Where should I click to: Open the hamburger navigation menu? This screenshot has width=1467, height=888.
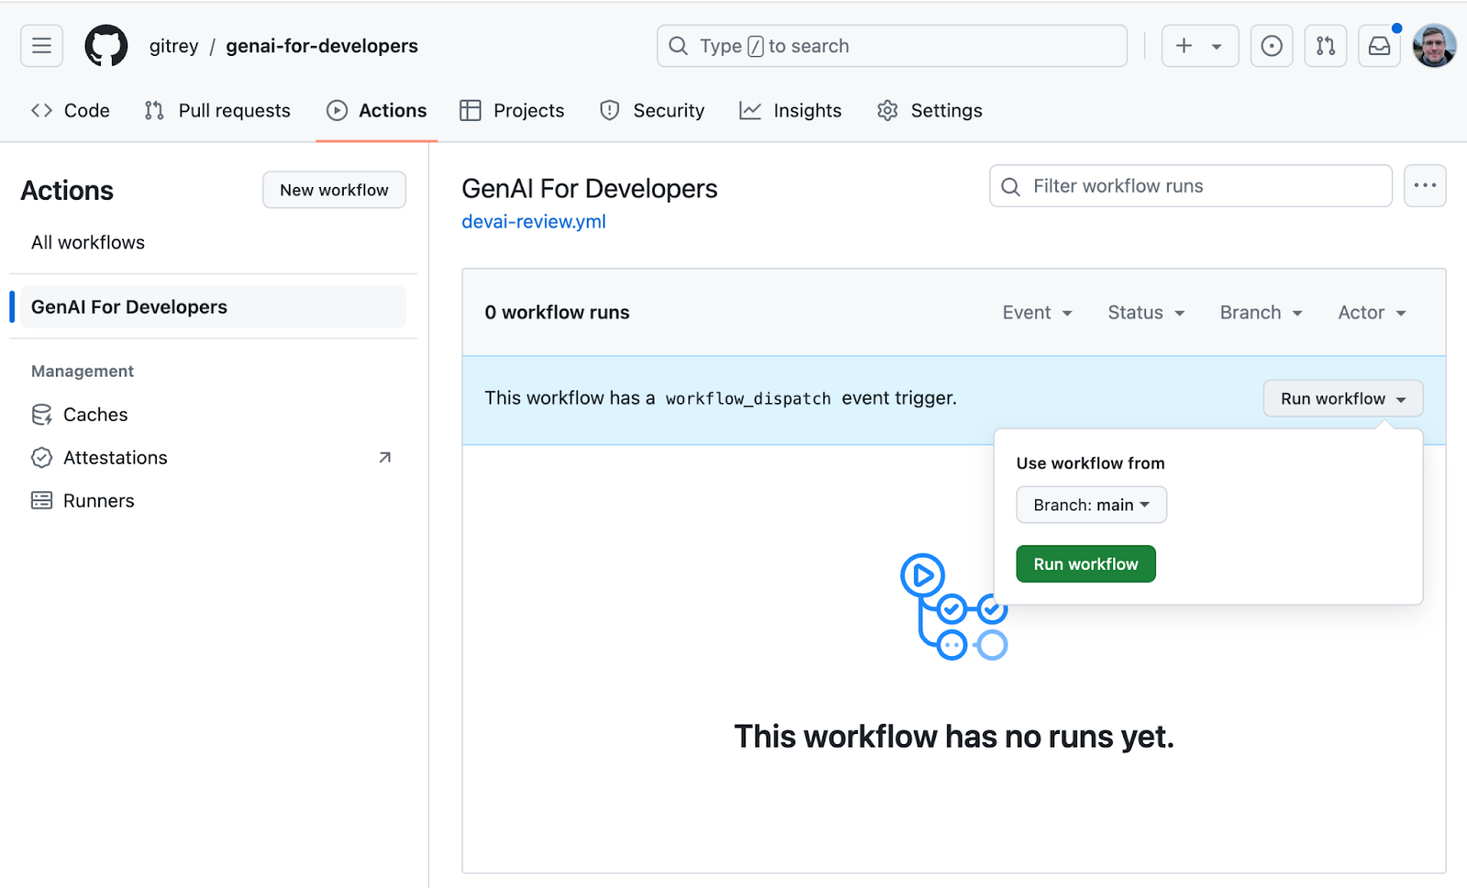pyautogui.click(x=41, y=46)
